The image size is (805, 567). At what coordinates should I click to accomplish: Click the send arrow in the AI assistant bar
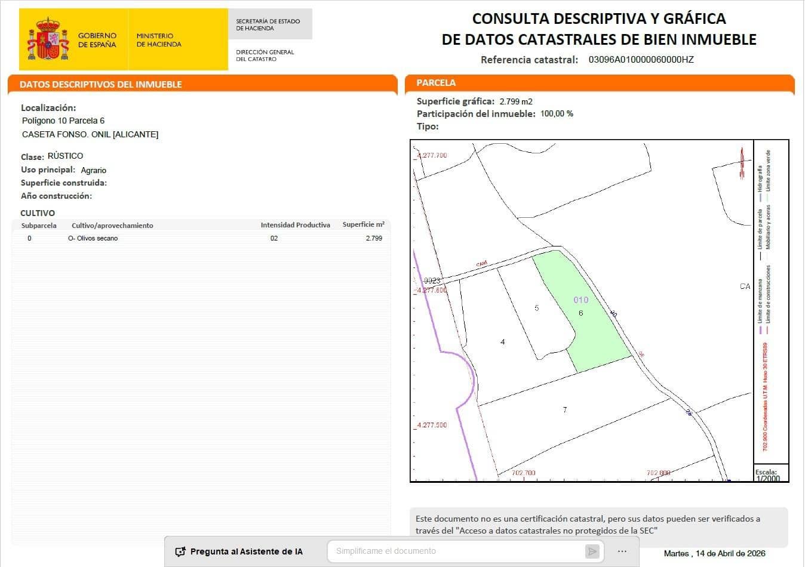click(x=592, y=551)
